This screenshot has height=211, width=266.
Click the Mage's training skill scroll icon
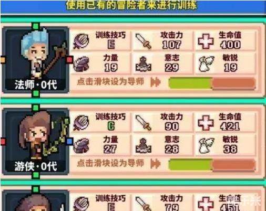point(81,41)
